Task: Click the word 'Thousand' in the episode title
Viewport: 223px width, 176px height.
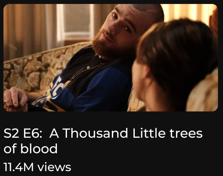Action: 95,133
